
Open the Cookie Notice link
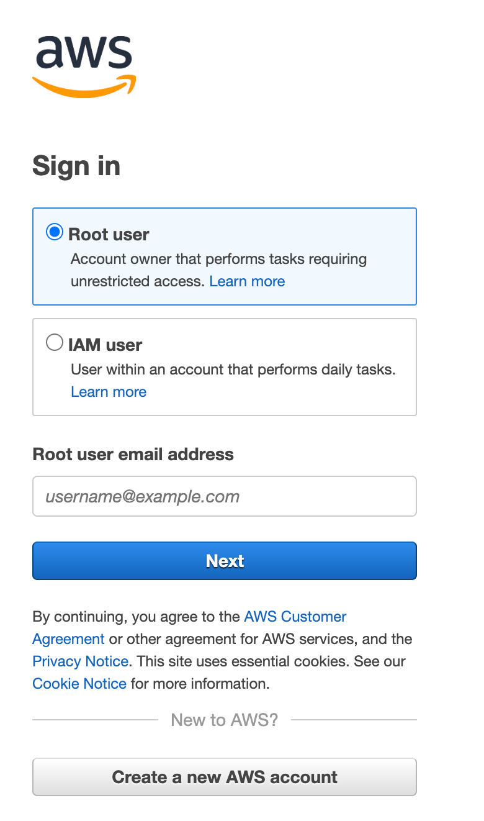(79, 684)
